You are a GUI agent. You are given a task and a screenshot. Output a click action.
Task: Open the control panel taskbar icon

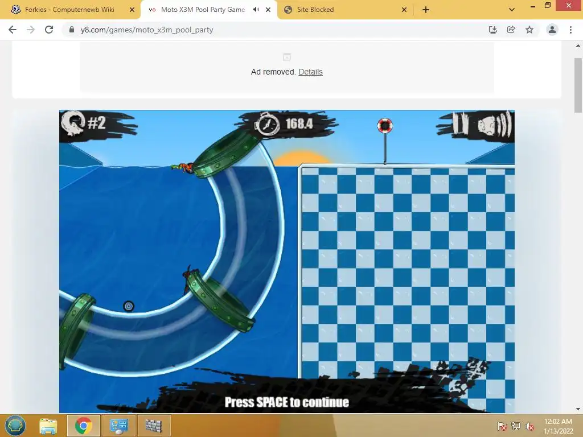tap(118, 426)
